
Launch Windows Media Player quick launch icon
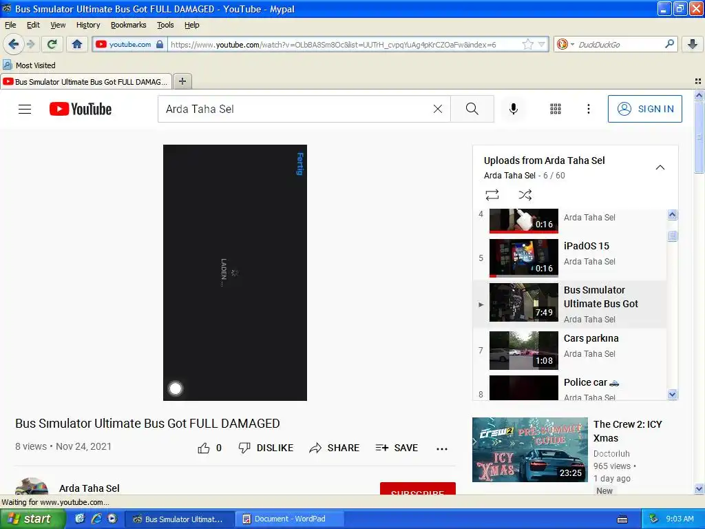[x=112, y=519]
